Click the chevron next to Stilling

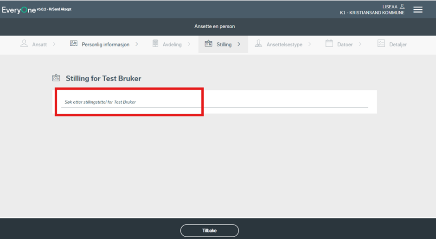(x=239, y=44)
